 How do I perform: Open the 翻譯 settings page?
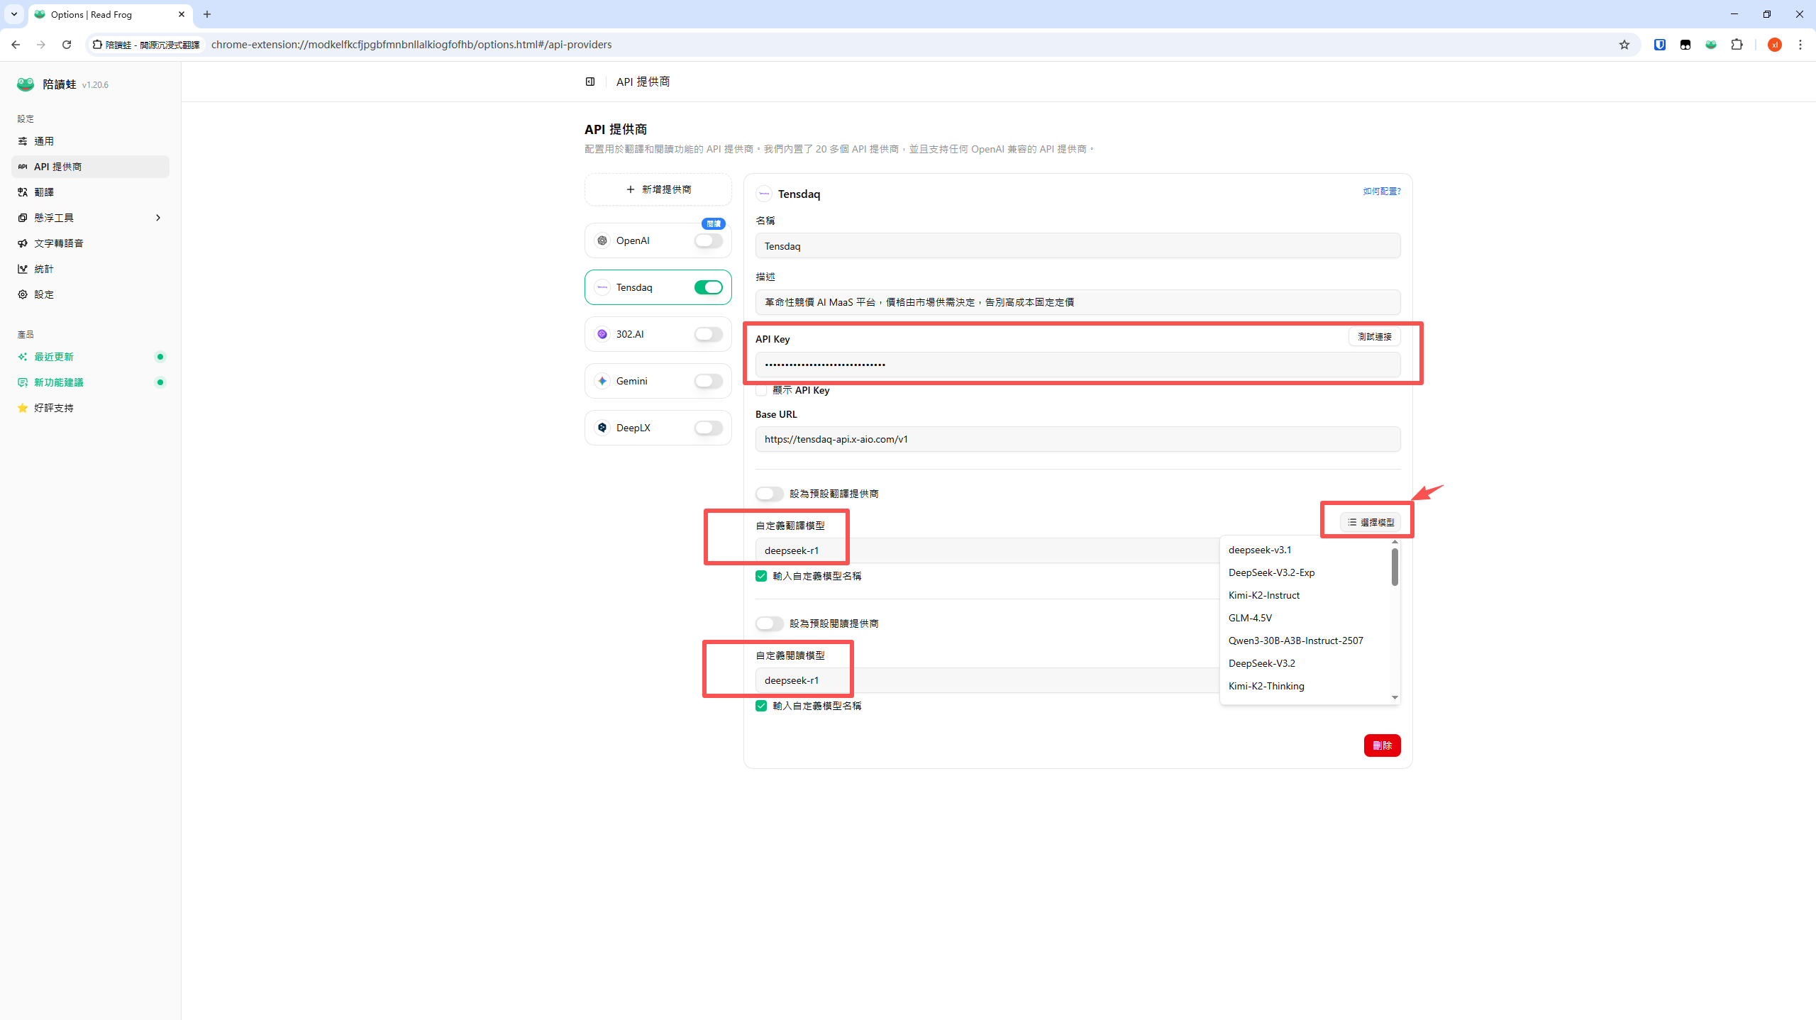pyautogui.click(x=44, y=192)
